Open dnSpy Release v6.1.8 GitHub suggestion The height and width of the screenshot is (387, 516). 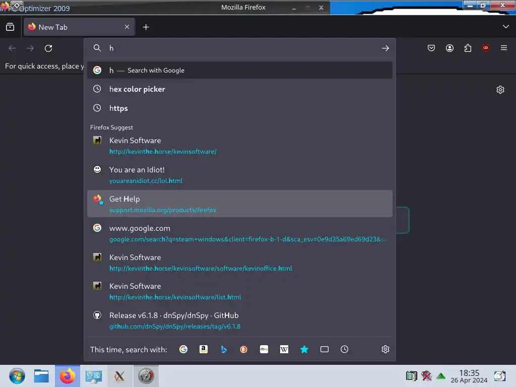[239, 320]
